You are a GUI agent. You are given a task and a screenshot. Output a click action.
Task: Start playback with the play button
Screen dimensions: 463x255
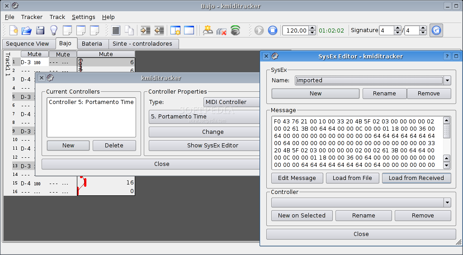pyautogui.click(x=259, y=30)
